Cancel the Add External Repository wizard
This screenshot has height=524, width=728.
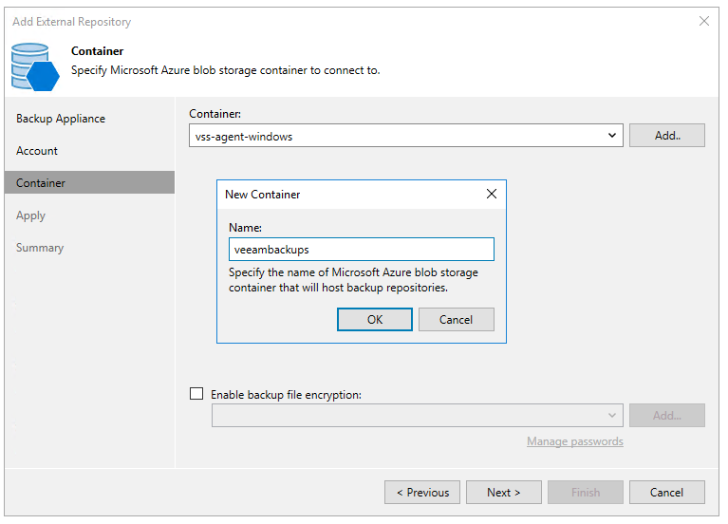(667, 492)
